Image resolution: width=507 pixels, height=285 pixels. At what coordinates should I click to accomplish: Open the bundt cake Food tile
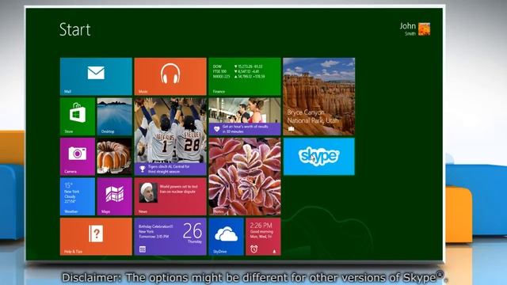(x=115, y=157)
